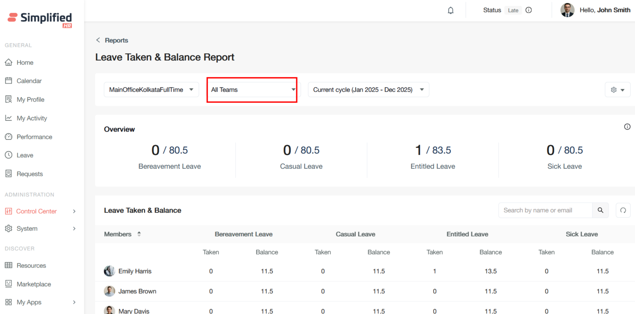Click the refresh table icon
The height and width of the screenshot is (314, 635).
tap(623, 210)
